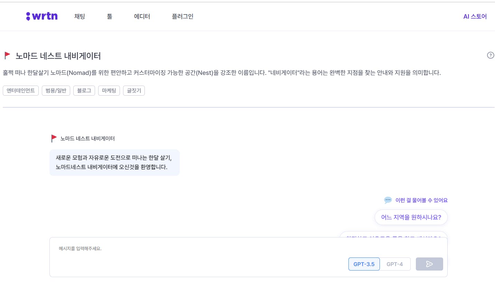Screen dimensions: 495x293
Task: Click the red flag avatar in chat
Action: click(54, 138)
